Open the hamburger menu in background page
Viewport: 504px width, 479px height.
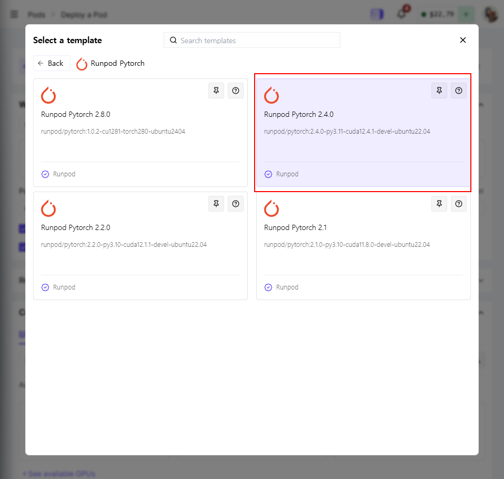(14, 14)
